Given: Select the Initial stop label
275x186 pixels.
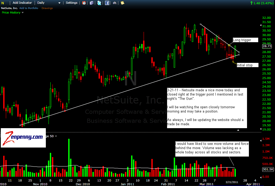Looking at the screenshot, I should [248, 65].
